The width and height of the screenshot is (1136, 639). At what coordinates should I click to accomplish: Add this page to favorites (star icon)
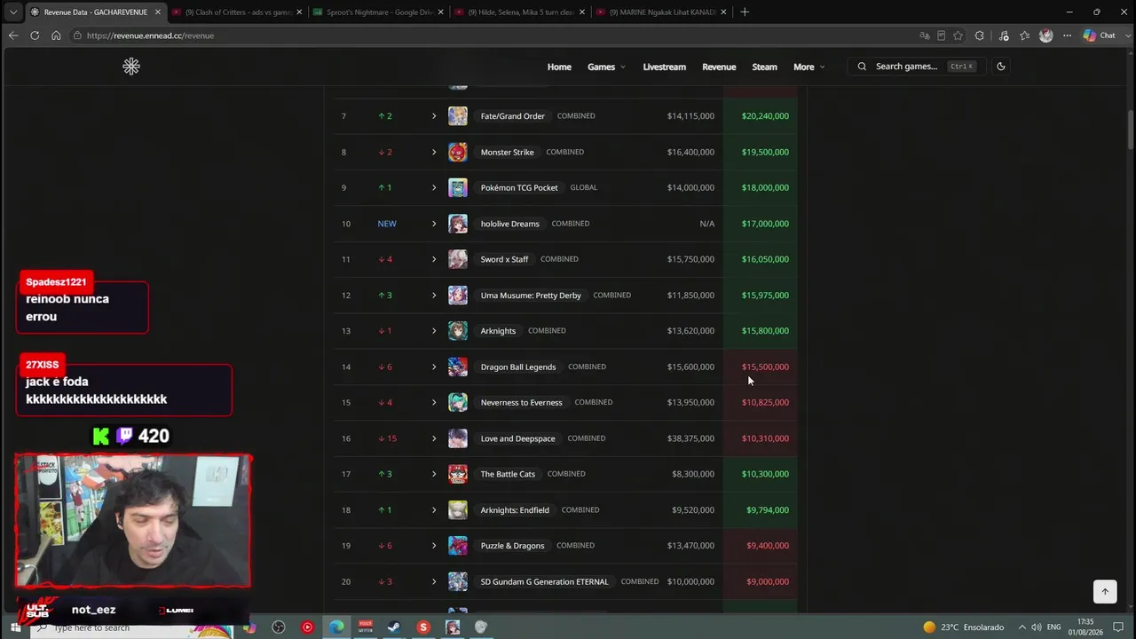(958, 35)
